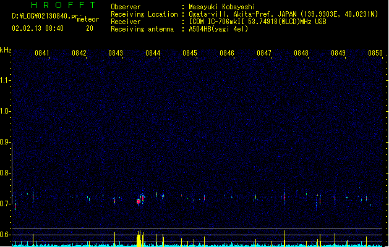The width and height of the screenshot is (389, 247).
Task: Click the 0849 time axis label
Action: tap(338, 52)
